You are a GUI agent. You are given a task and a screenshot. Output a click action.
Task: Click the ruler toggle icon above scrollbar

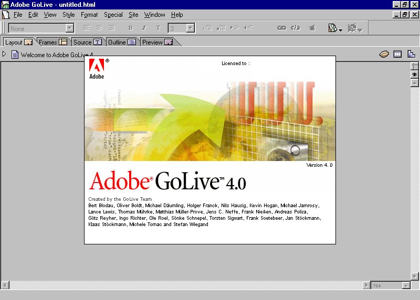click(415, 66)
